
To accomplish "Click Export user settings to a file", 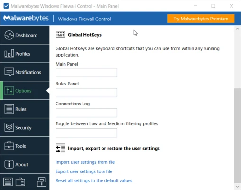I will (84, 171).
